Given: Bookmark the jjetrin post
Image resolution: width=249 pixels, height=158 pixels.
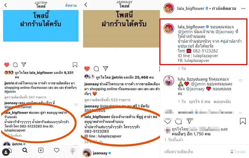Looking at the screenshot, I should point(75,65).
